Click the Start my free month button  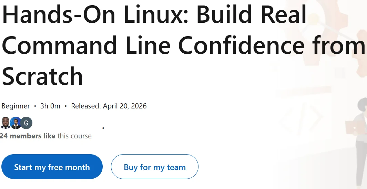point(52,167)
